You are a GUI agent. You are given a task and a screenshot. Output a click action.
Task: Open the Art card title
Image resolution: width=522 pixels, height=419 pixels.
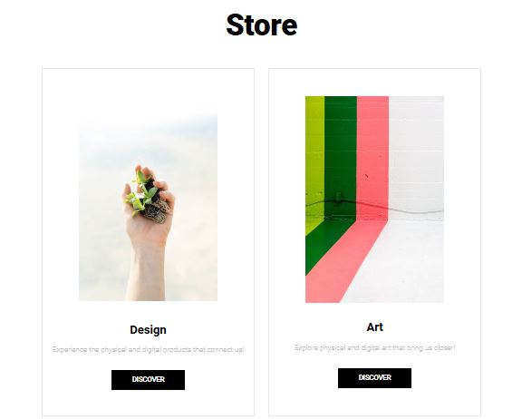(375, 327)
